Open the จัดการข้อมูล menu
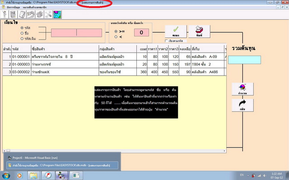289x180 pixels. (x=10, y=8)
